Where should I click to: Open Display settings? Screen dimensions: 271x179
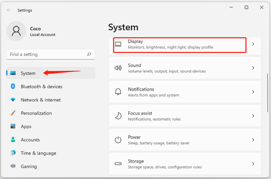click(x=185, y=46)
